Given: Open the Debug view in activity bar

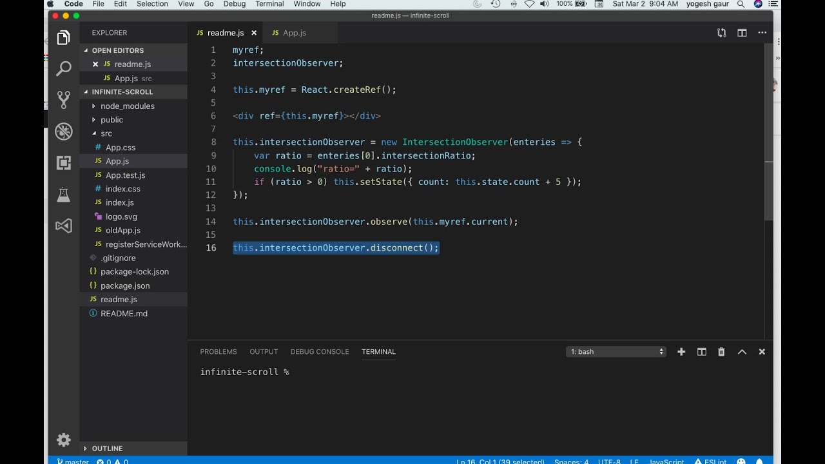Looking at the screenshot, I should pos(63,131).
